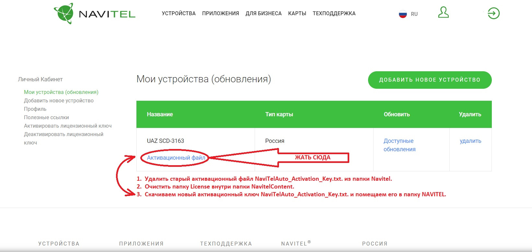Click удалить link for UAZ SCD-3163
Image resolution: width=532 pixels, height=252 pixels.
(x=470, y=141)
